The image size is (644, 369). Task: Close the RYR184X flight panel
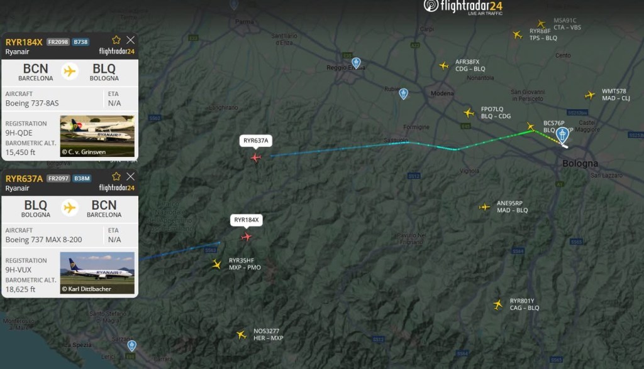(x=131, y=40)
